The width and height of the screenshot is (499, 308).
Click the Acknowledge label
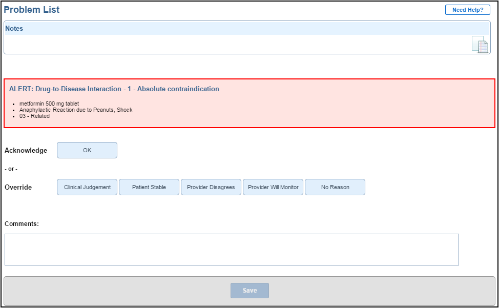click(x=26, y=150)
